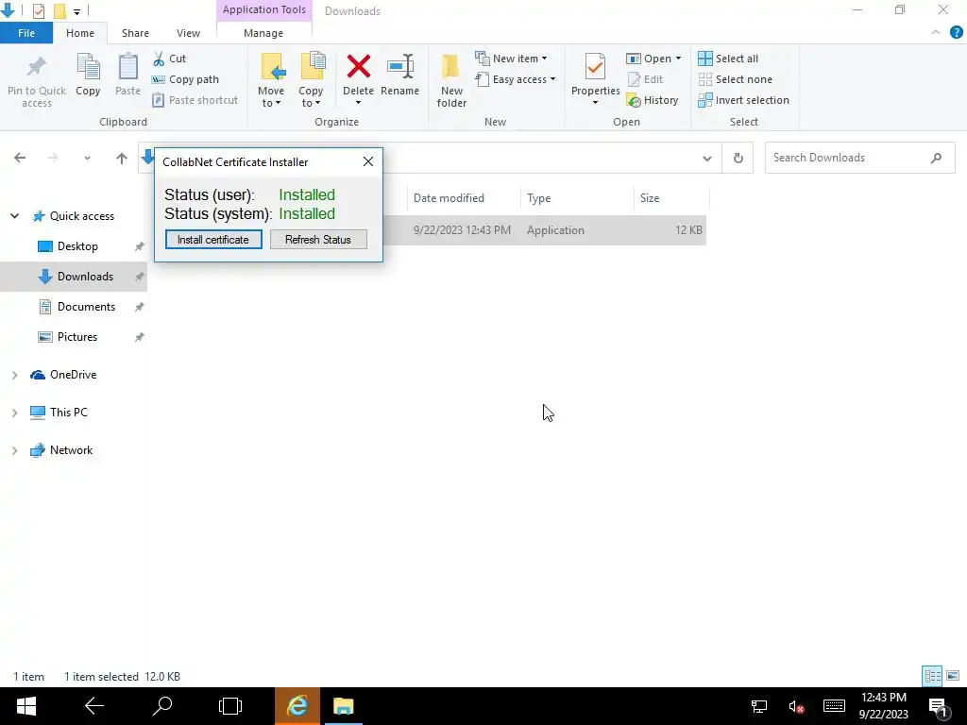Collapse the ribbon with the chevron
Screen dimensions: 967x725
coord(936,33)
